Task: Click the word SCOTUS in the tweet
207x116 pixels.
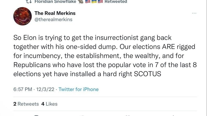Action: pyautogui.click(x=148, y=74)
